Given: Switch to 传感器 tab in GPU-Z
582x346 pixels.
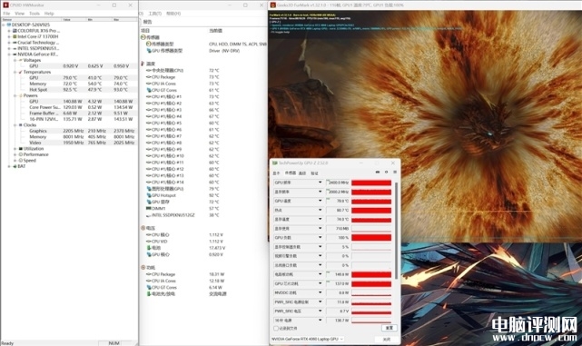Looking at the screenshot, I should [x=291, y=173].
